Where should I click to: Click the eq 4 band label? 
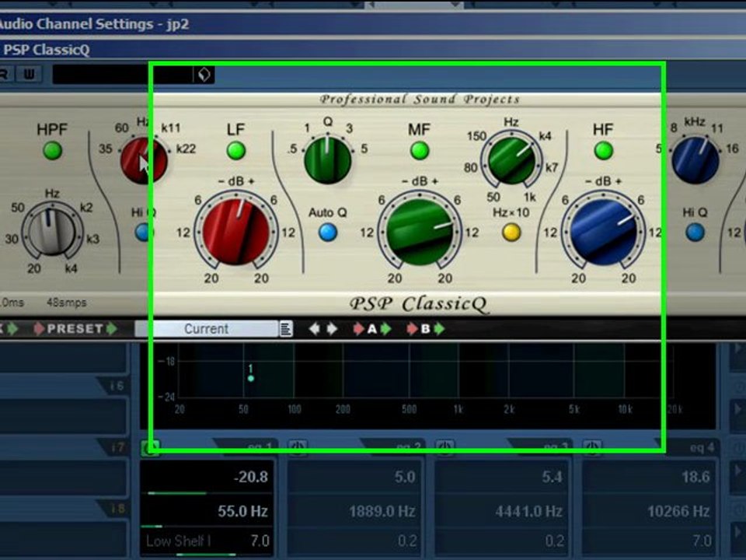(702, 448)
